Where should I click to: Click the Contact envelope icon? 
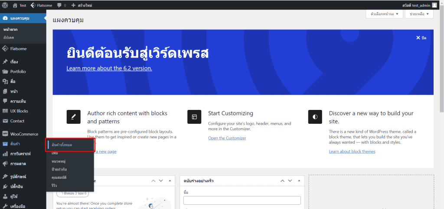coord(5,121)
